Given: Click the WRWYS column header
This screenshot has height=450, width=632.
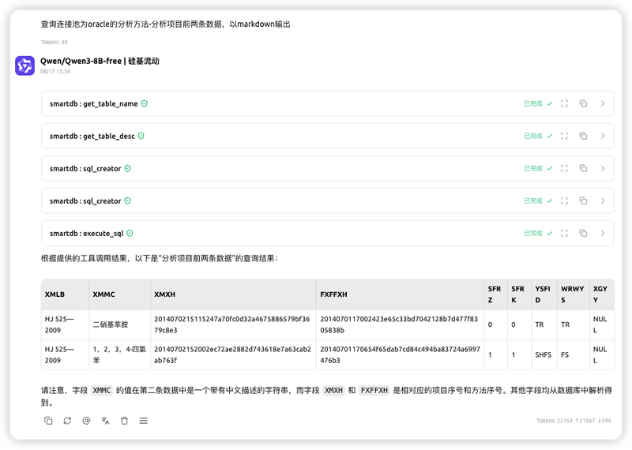Looking at the screenshot, I should pos(572,294).
